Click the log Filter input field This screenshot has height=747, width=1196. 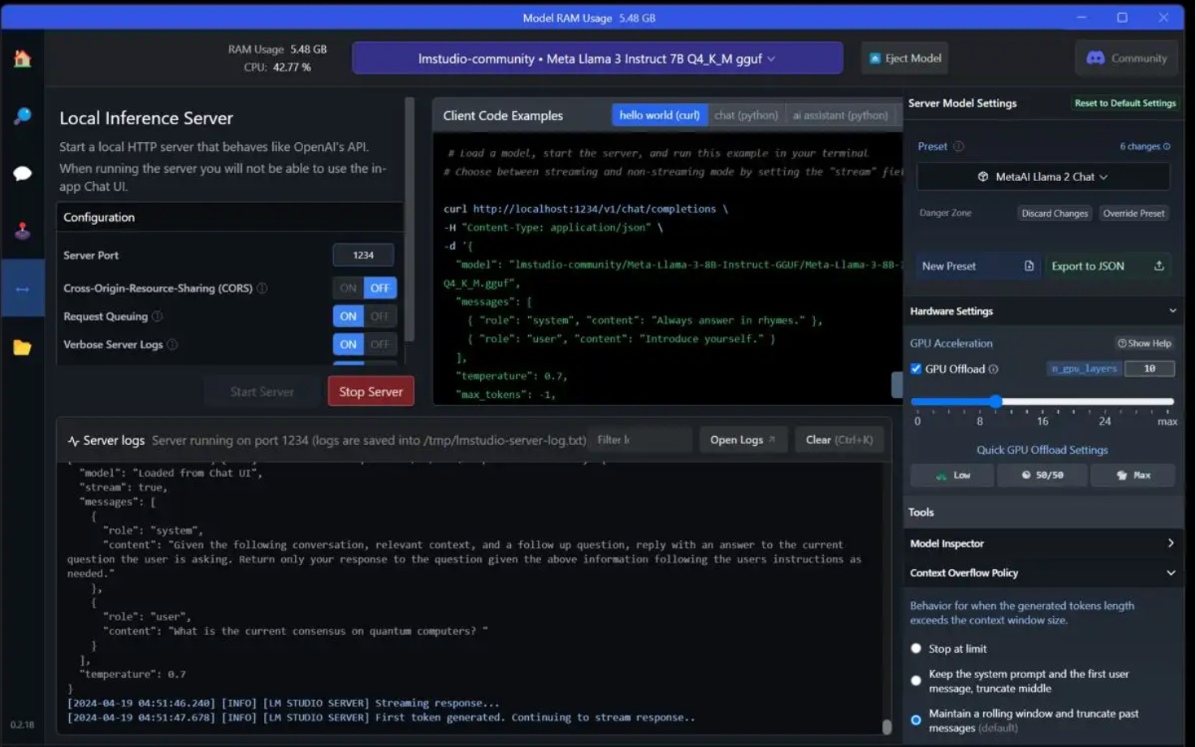640,440
